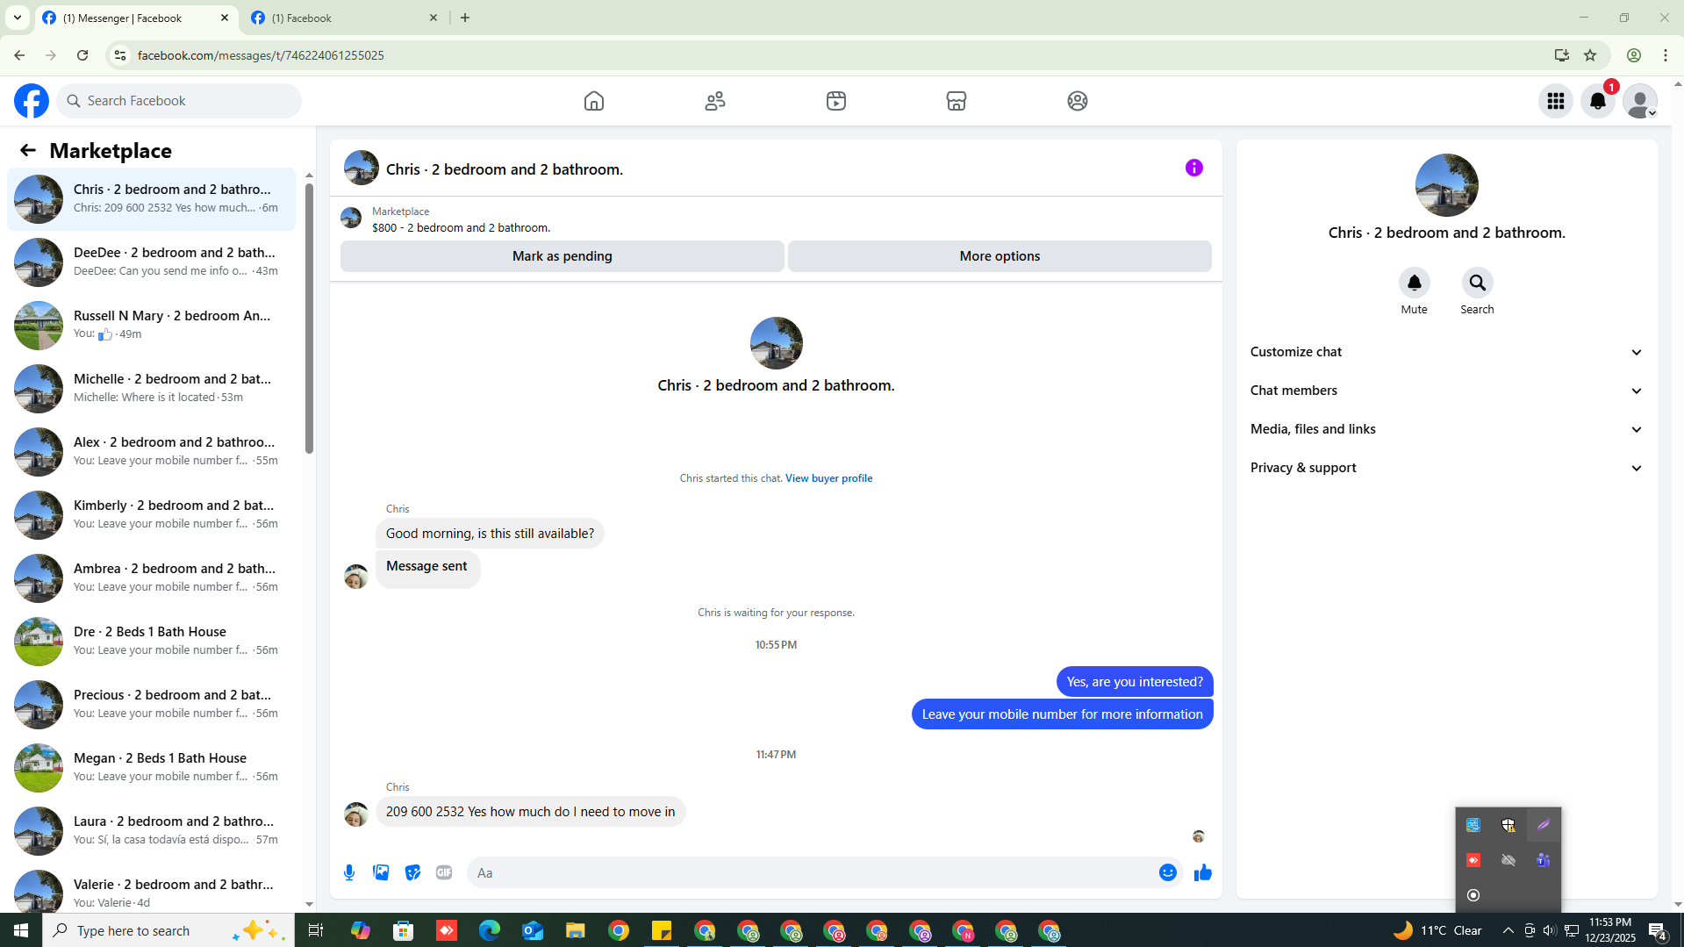Open Chrome three-dot menu
Viewport: 1684px width, 947px height.
point(1666,55)
